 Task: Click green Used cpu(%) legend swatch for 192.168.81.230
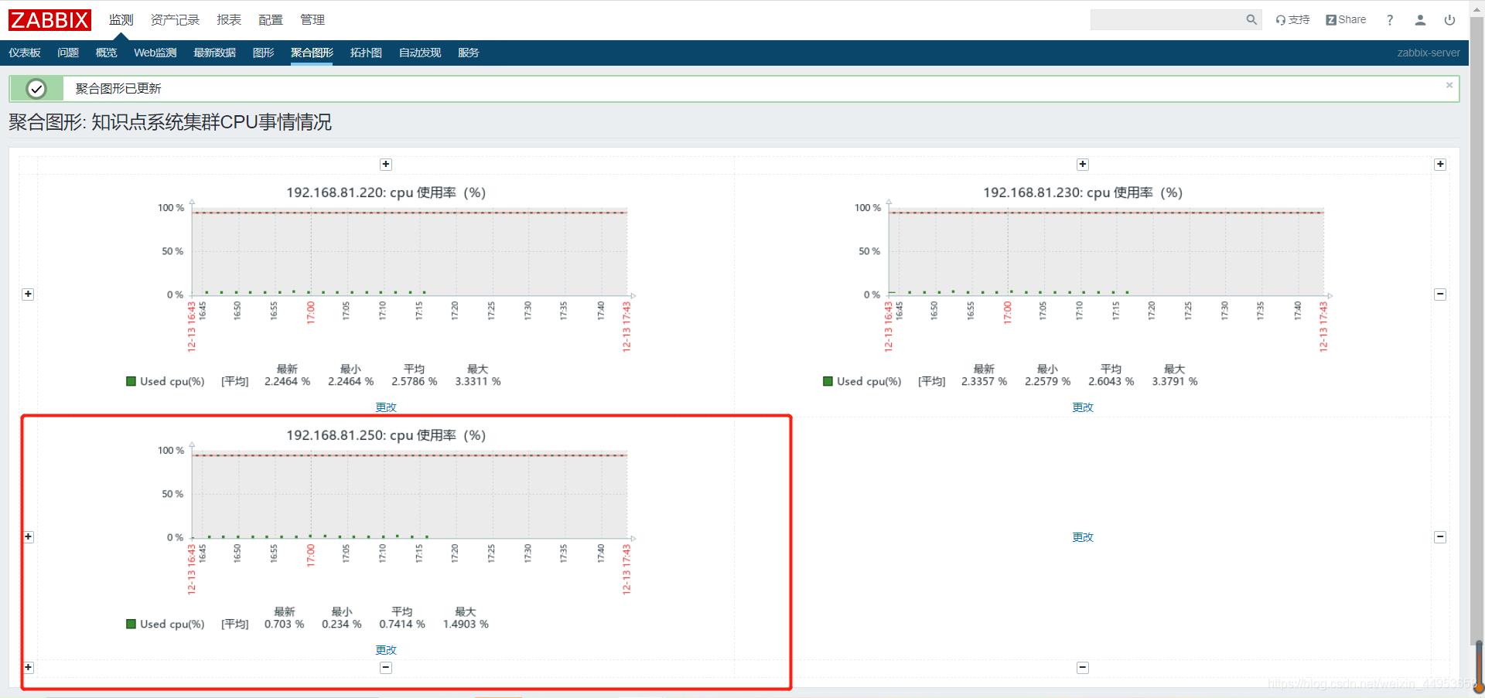click(828, 381)
